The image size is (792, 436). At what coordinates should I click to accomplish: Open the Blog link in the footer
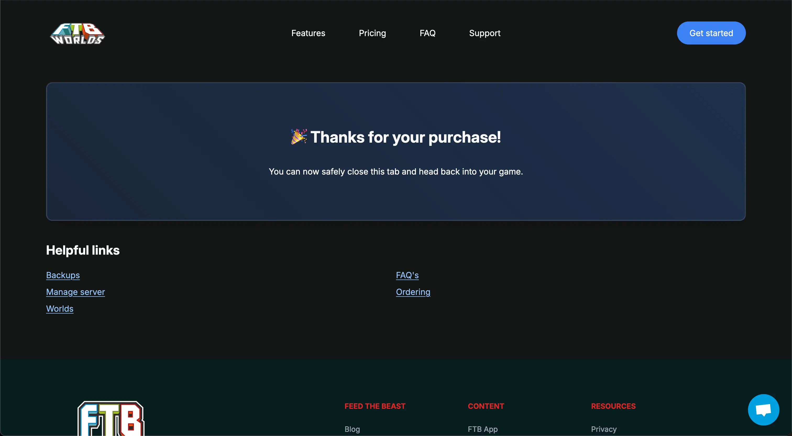point(352,429)
